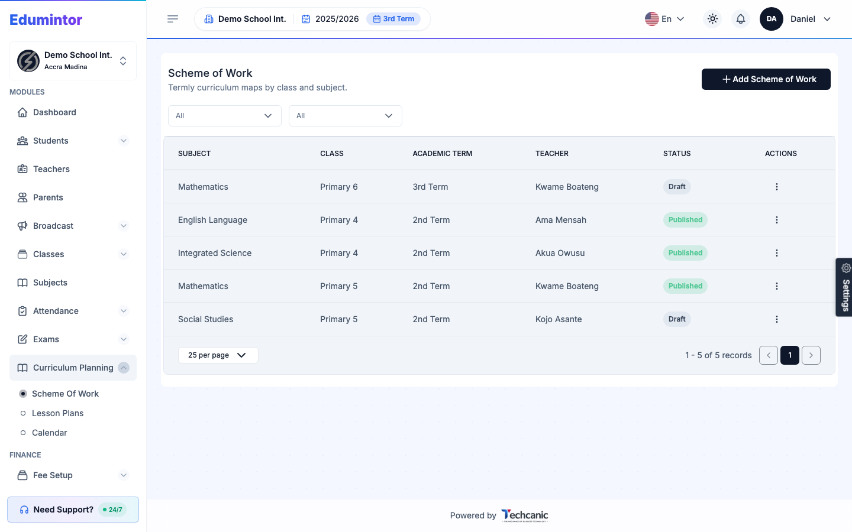Image resolution: width=852 pixels, height=532 pixels.
Task: Click the Techcanic footer logo
Action: (x=525, y=515)
